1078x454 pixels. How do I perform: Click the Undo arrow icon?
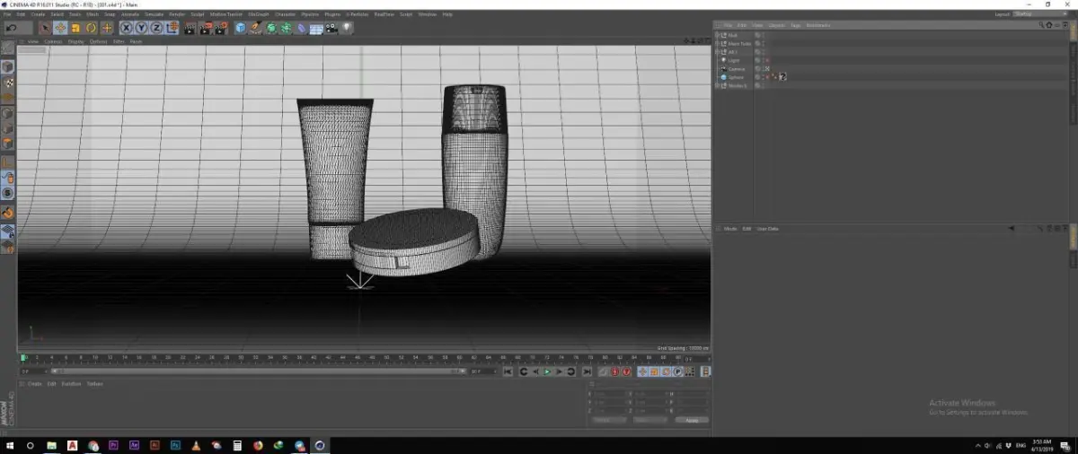[12, 29]
